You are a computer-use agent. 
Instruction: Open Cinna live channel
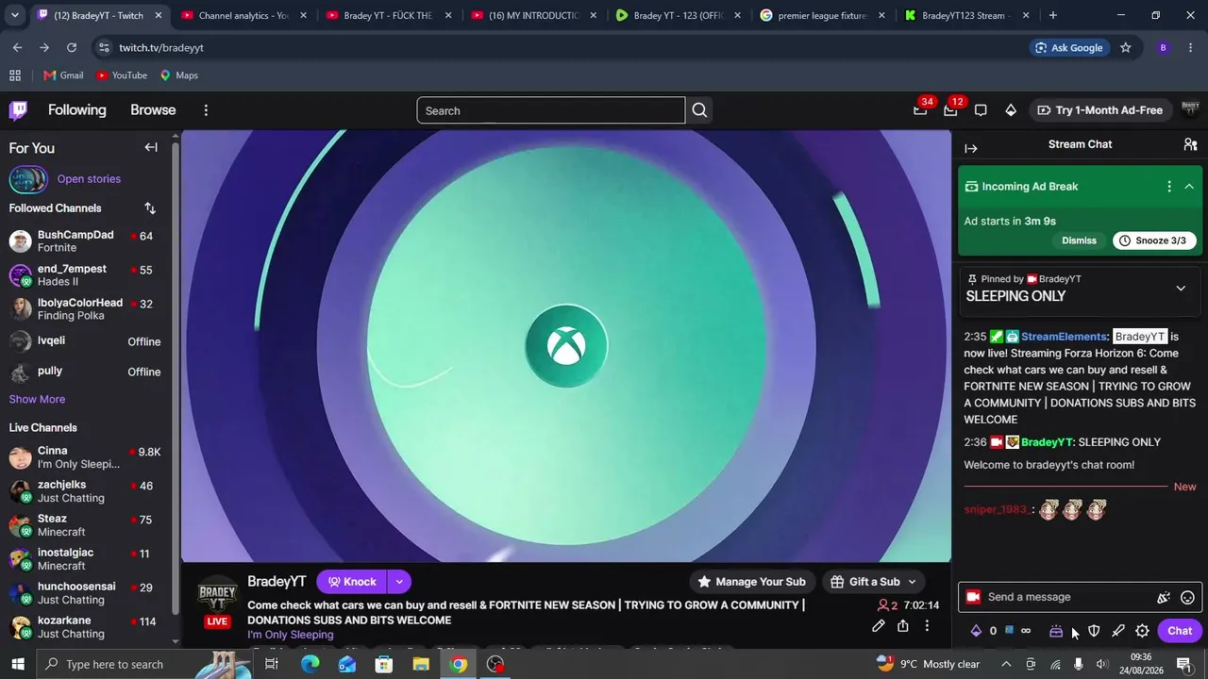(86, 457)
